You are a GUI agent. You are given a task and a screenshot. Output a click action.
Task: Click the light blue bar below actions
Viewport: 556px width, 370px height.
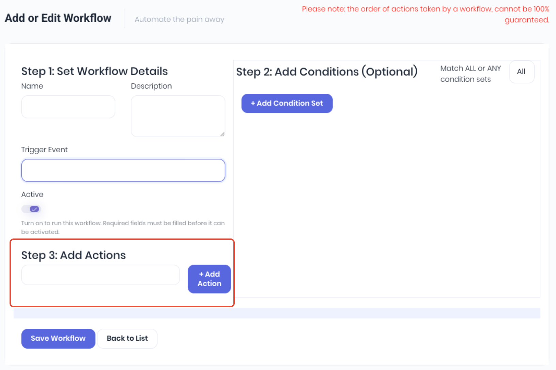[277, 313]
